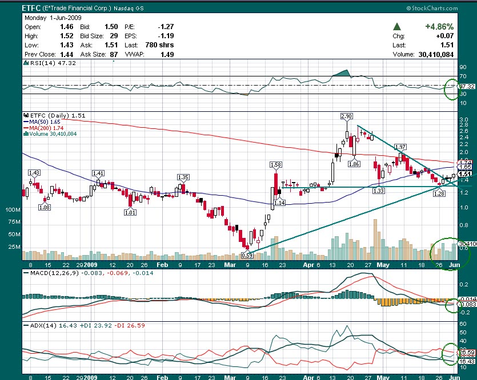
Task: Click the green up-arrow change indicator
Action: point(398,27)
